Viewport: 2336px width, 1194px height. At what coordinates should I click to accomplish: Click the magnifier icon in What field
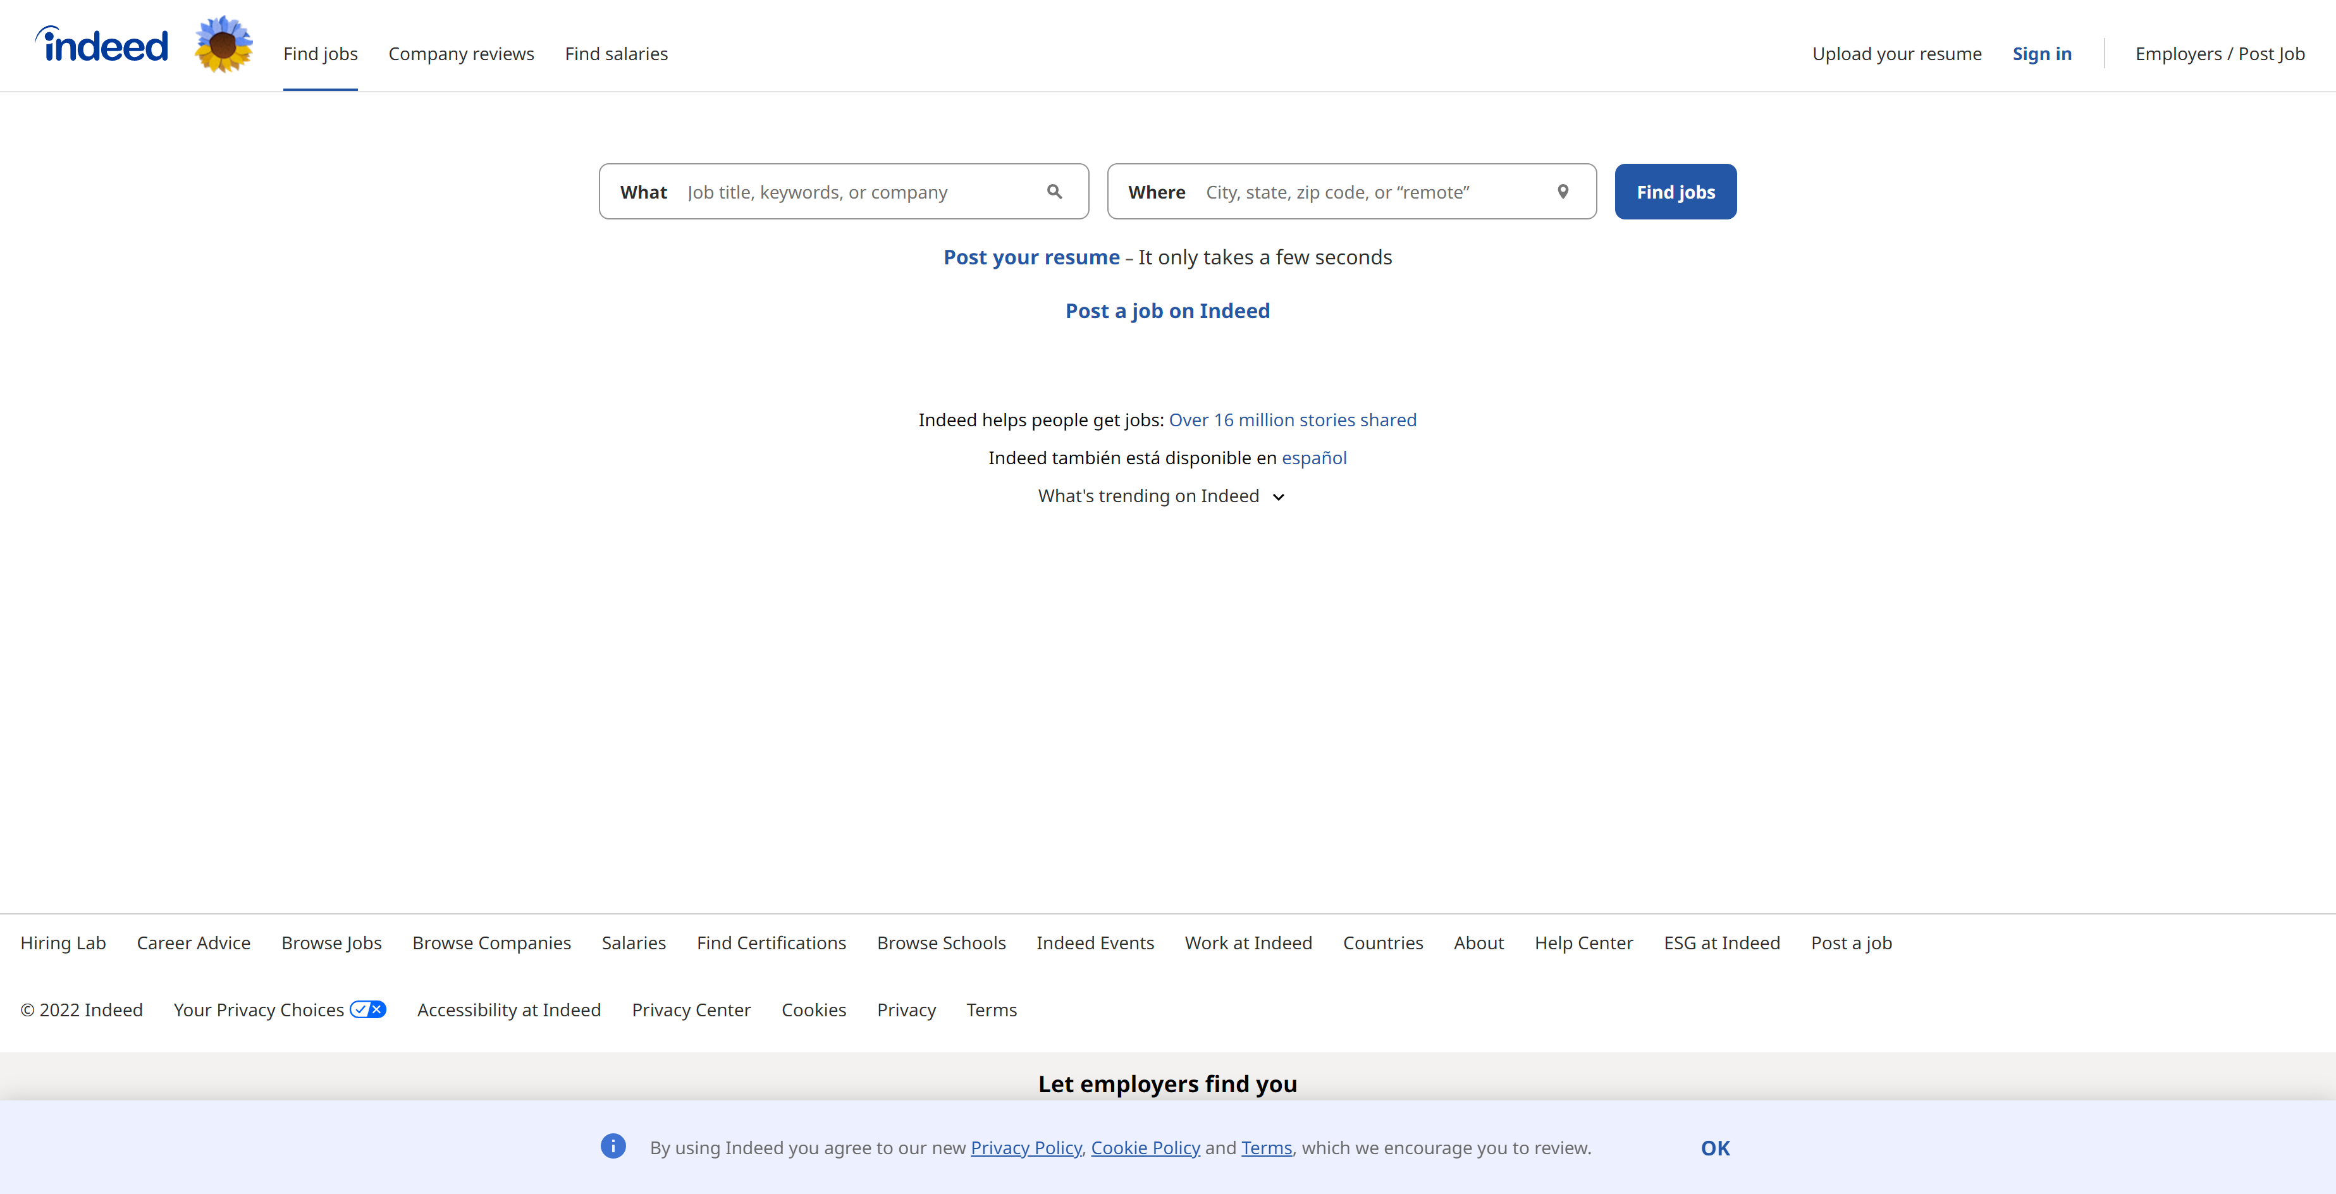1054,191
